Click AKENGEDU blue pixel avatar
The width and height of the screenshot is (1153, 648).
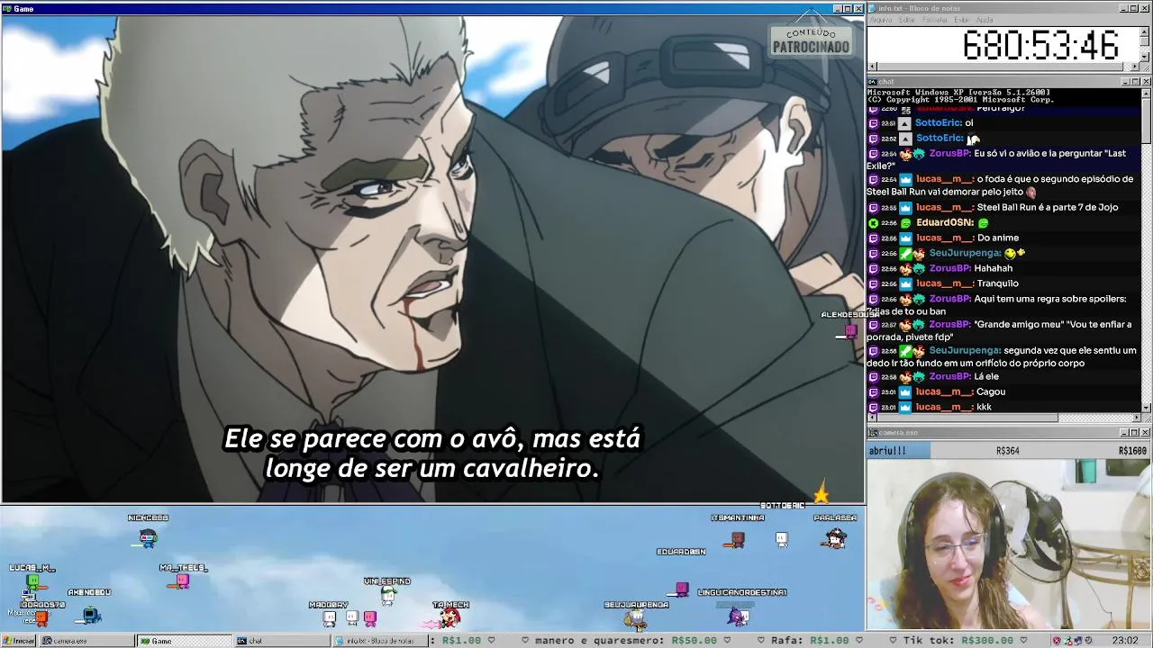pyautogui.click(x=90, y=615)
